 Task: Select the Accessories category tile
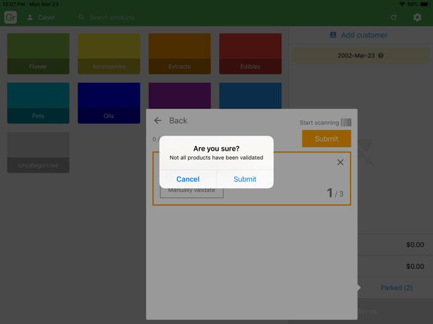click(x=109, y=54)
